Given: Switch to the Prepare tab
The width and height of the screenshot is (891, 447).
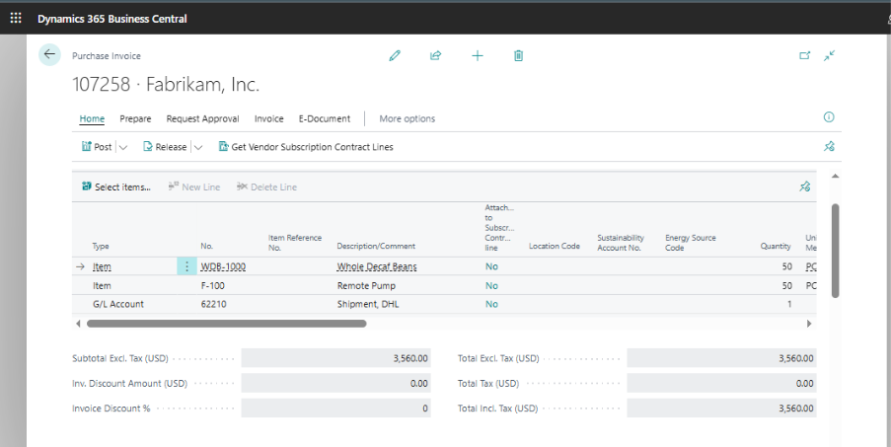Looking at the screenshot, I should click(135, 118).
